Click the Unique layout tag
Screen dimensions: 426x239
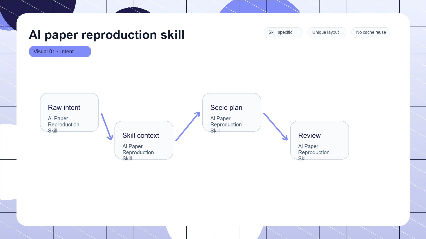(327, 32)
